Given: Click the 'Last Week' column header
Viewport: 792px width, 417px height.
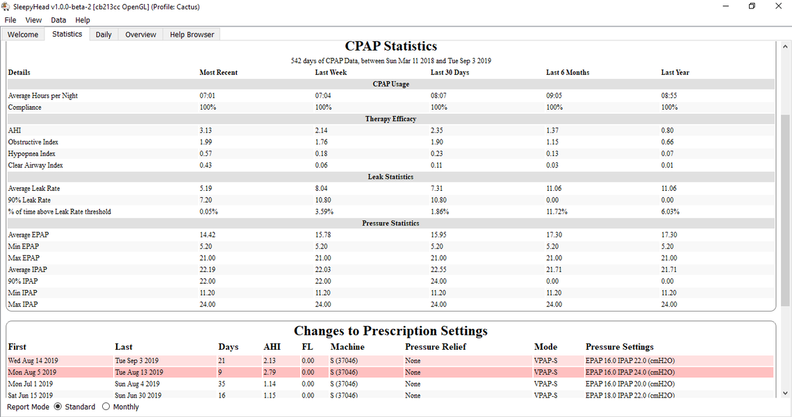Looking at the screenshot, I should [331, 73].
